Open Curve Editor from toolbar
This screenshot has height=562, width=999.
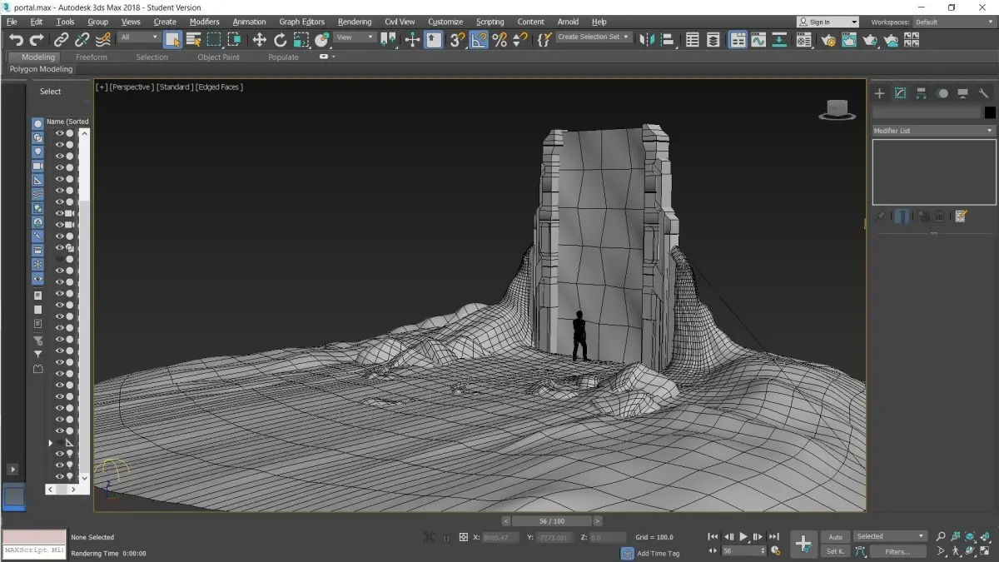(758, 39)
